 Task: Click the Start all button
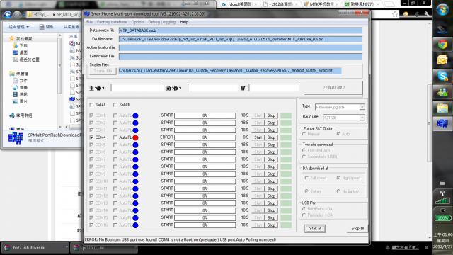pos(315,228)
